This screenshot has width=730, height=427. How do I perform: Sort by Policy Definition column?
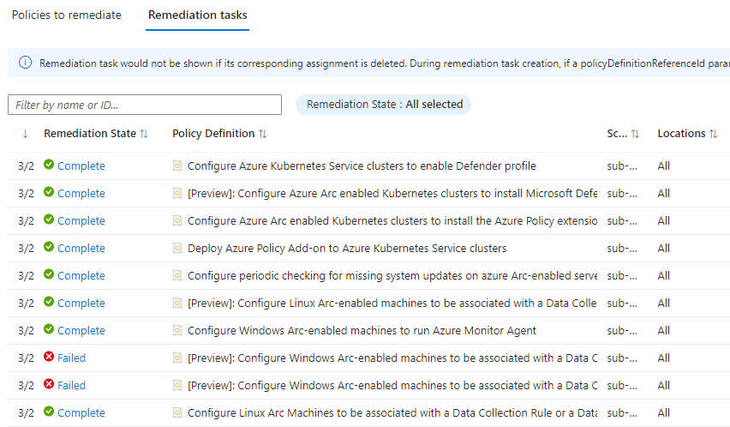coord(262,134)
